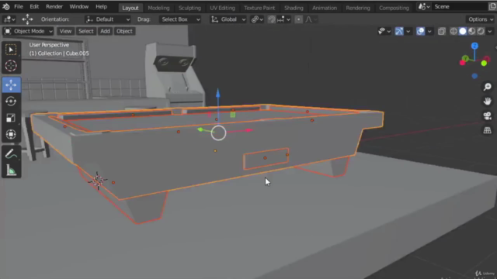Switch to Sculpting workspace tab
The image size is (497, 279).
point(189,8)
